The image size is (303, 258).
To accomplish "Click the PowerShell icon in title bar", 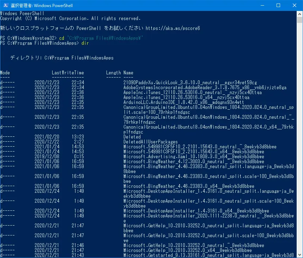I will tap(6, 5).
